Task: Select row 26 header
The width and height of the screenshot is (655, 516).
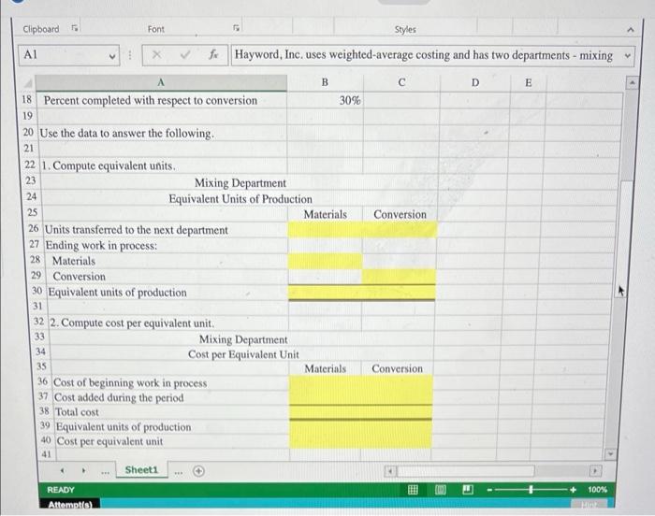Action: pyautogui.click(x=34, y=229)
